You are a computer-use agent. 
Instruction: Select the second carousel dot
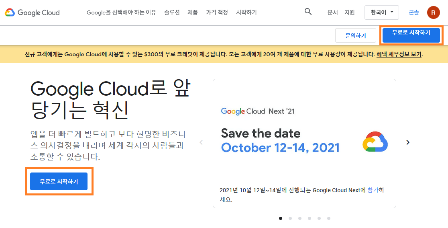[x=290, y=218]
